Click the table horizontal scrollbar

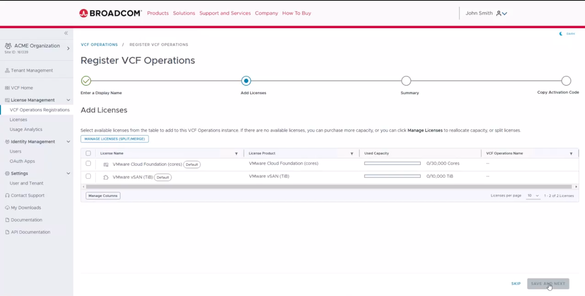click(x=329, y=187)
